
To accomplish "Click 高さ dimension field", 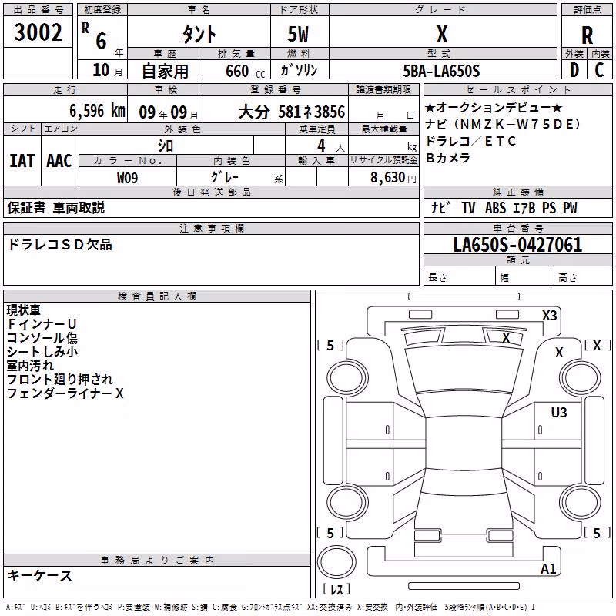I will click(583, 277).
